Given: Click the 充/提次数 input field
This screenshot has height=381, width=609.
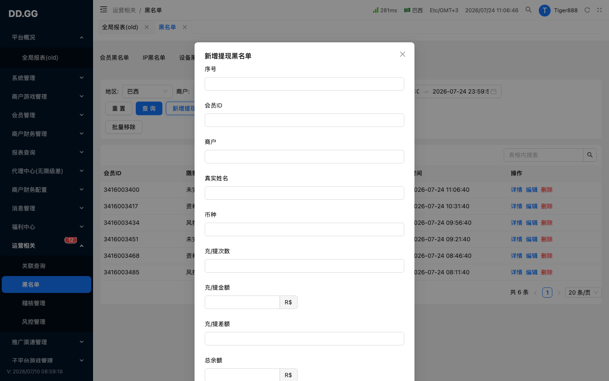Looking at the screenshot, I should click(x=304, y=266).
